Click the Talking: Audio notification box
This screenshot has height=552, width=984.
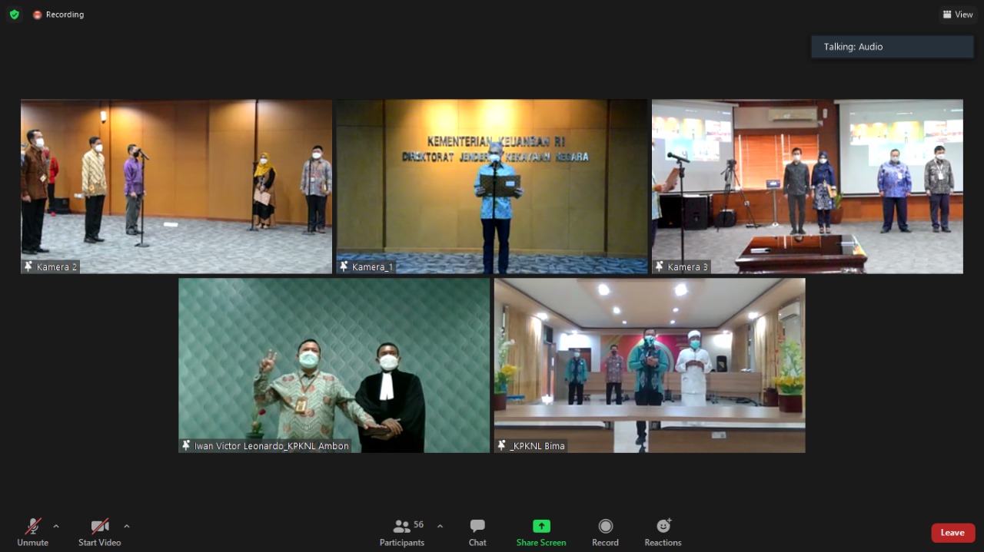pyautogui.click(x=892, y=47)
